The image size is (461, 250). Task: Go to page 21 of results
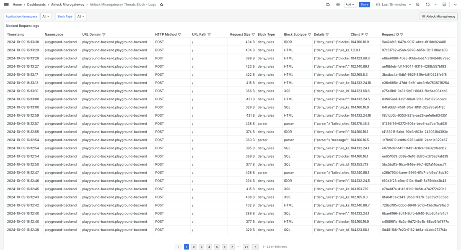point(246,247)
